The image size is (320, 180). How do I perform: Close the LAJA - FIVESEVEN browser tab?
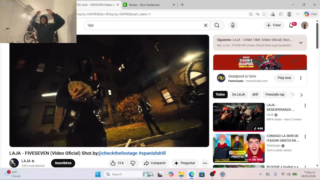coord(118,5)
